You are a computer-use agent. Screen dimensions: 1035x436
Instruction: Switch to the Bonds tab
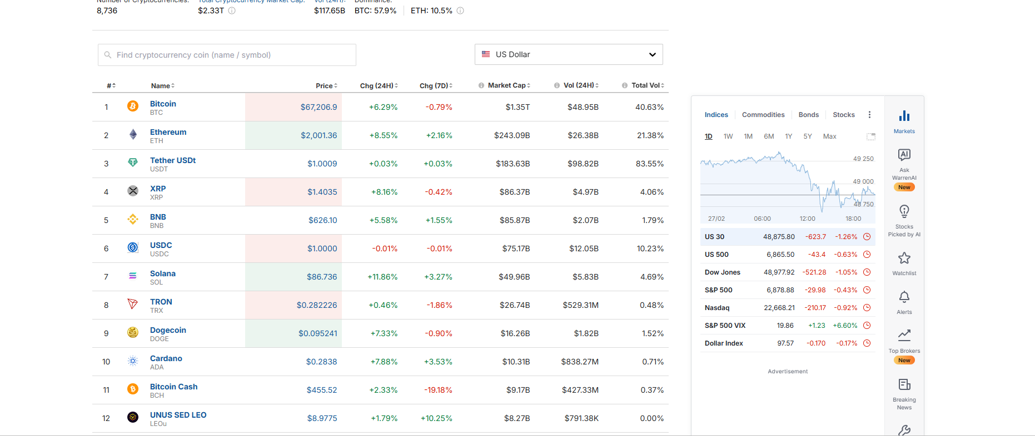(808, 115)
